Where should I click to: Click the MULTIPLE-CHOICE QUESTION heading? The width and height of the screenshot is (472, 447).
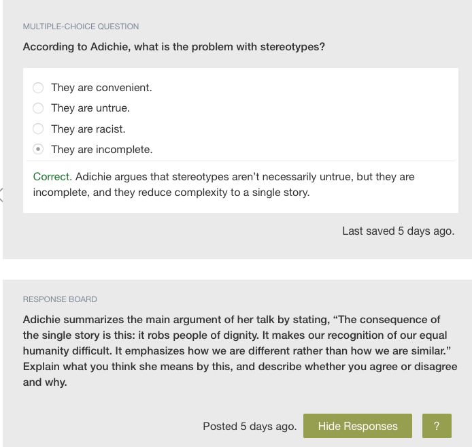pyautogui.click(x=81, y=27)
